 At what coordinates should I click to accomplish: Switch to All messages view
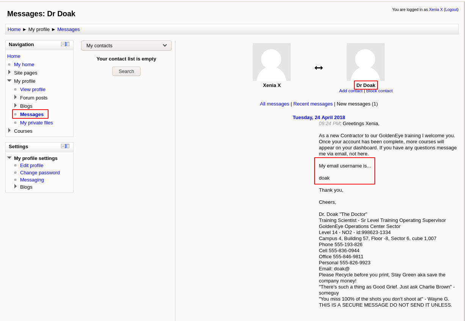[274, 104]
